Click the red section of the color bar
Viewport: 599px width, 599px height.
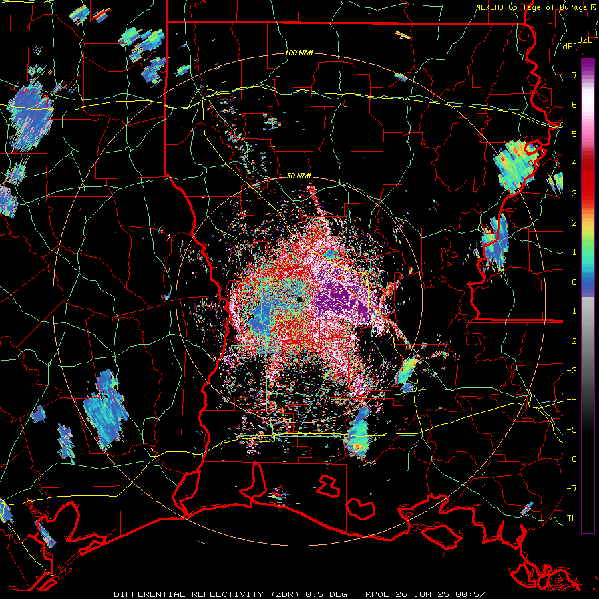[x=588, y=178]
